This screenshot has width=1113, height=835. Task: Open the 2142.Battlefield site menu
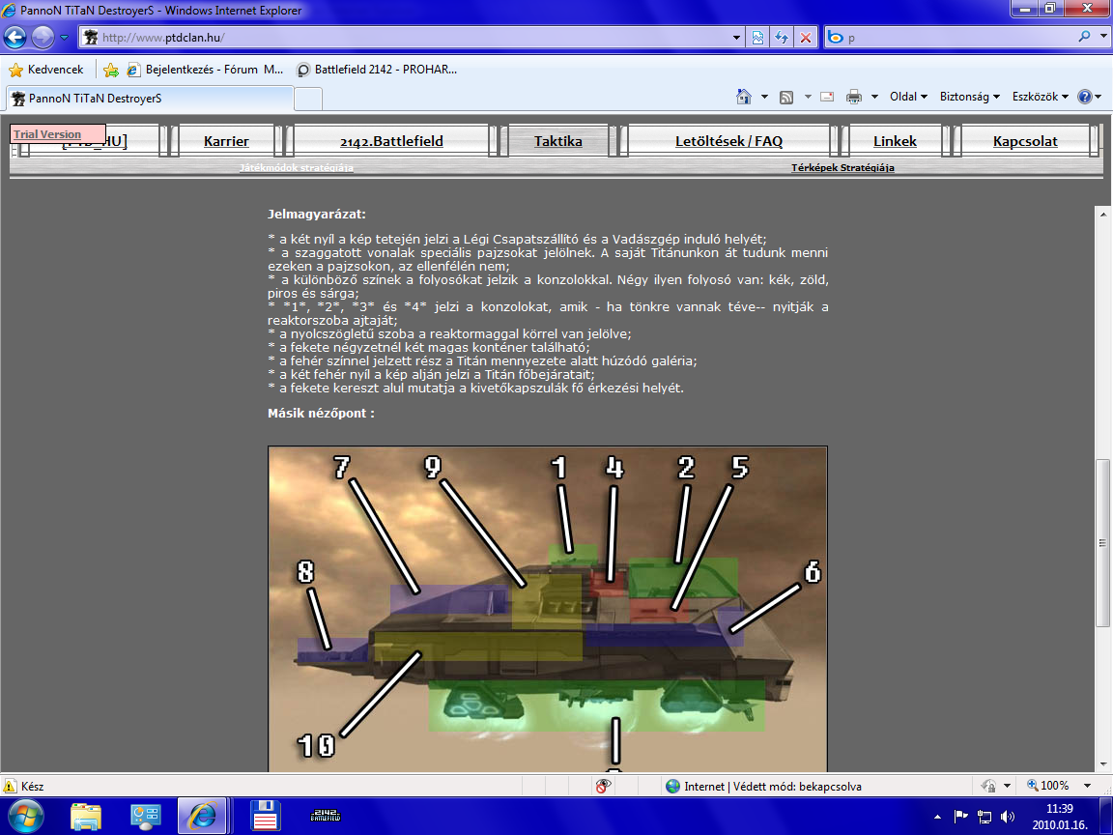391,140
